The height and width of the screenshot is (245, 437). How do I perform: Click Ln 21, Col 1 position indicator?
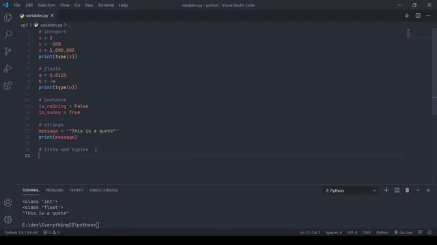point(310,233)
